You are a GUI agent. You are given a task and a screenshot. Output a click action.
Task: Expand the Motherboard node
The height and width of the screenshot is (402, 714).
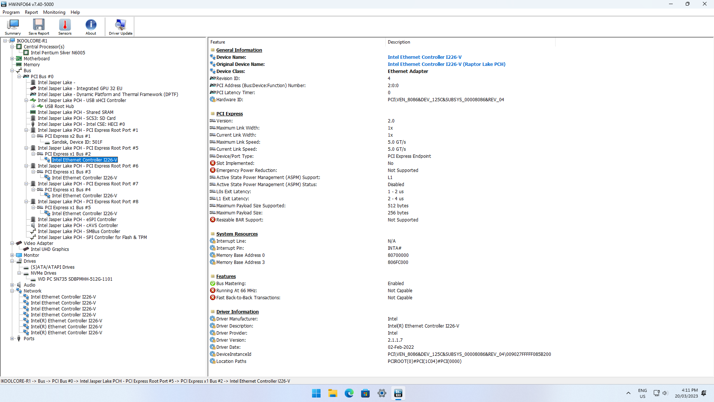point(12,59)
